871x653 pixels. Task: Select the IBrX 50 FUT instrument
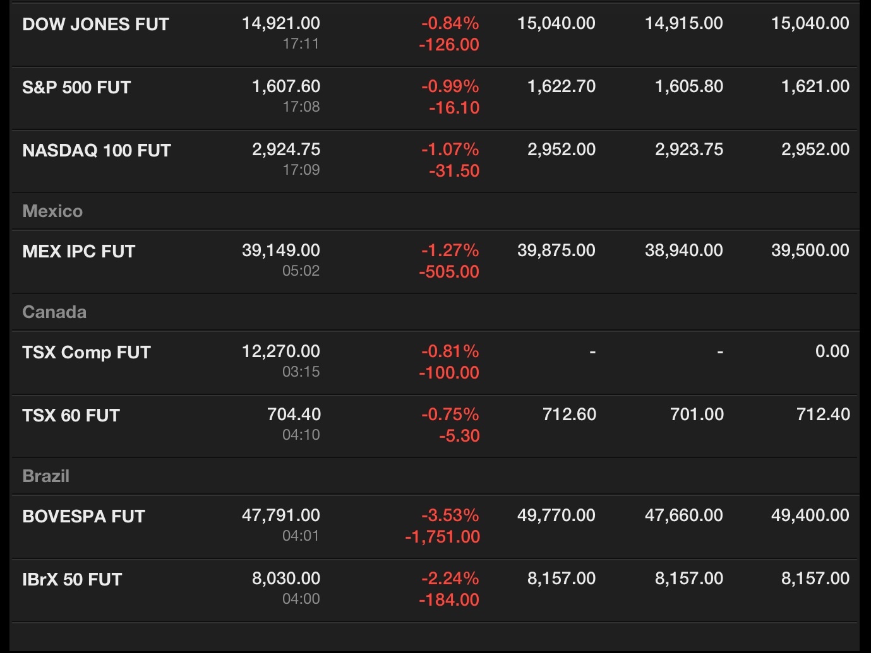[x=72, y=580]
